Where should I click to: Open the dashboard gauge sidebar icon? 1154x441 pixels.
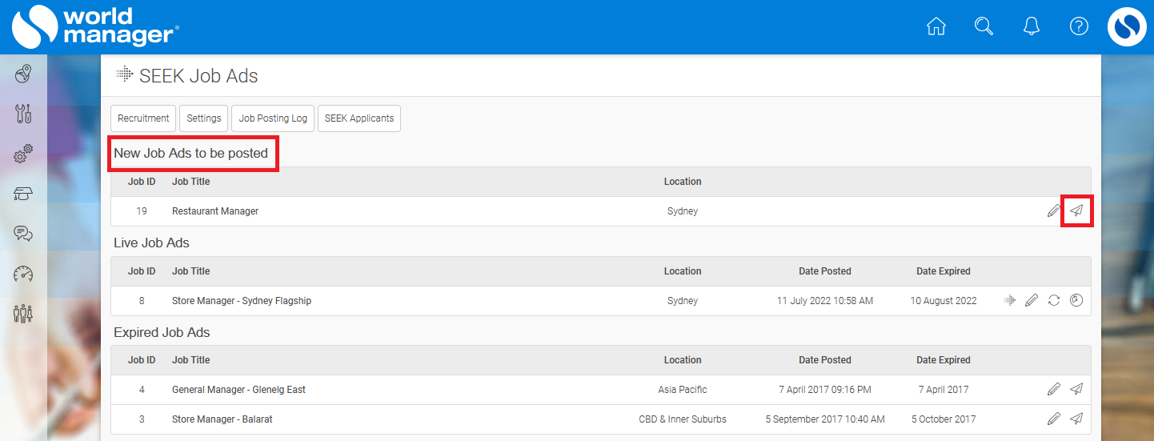pos(23,273)
